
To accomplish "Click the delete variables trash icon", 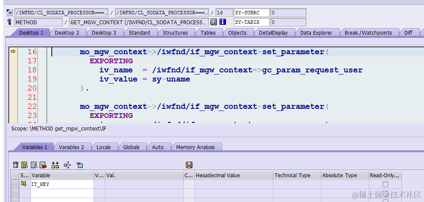I will click(16, 165).
